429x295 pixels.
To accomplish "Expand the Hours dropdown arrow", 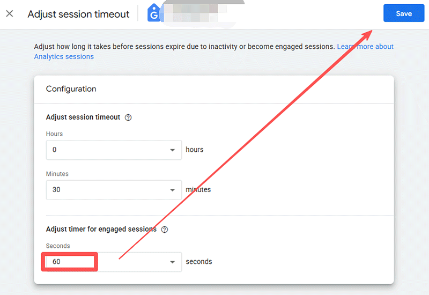I will tap(173, 150).
